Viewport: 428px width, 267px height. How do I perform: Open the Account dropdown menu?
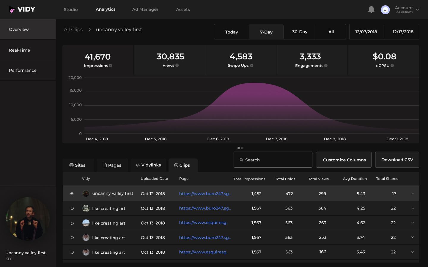(x=417, y=10)
